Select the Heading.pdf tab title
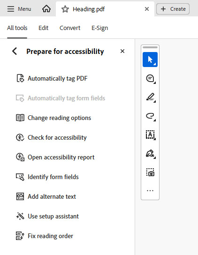Screen dimensions: 198x255 pos(89,9)
